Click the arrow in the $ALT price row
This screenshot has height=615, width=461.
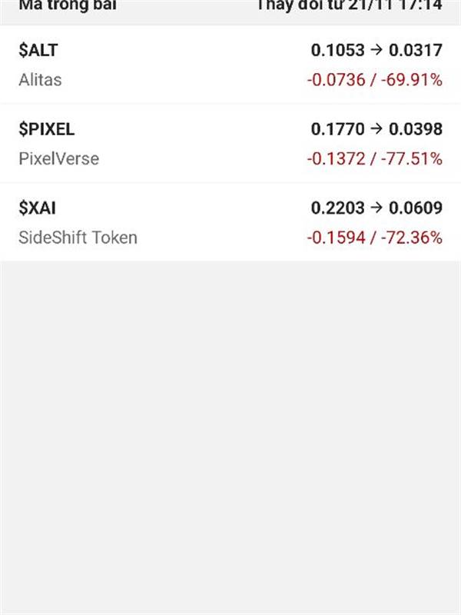376,50
